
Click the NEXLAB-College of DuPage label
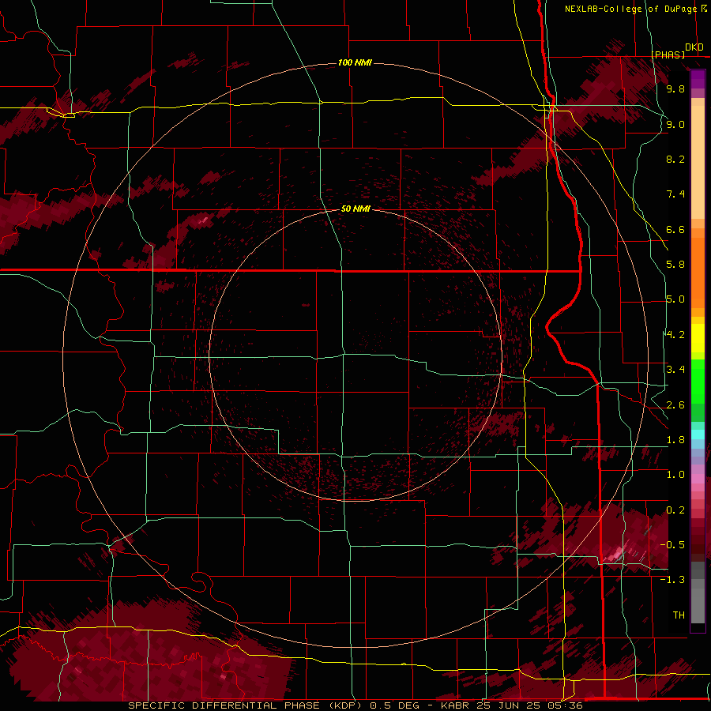point(630,9)
